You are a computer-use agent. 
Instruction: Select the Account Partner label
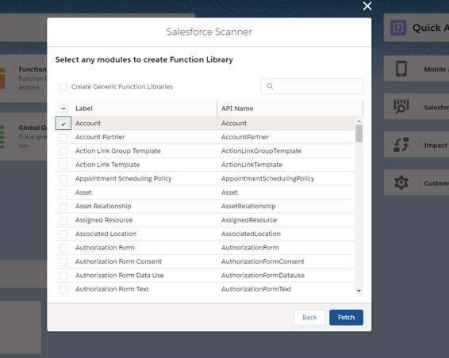tap(100, 137)
